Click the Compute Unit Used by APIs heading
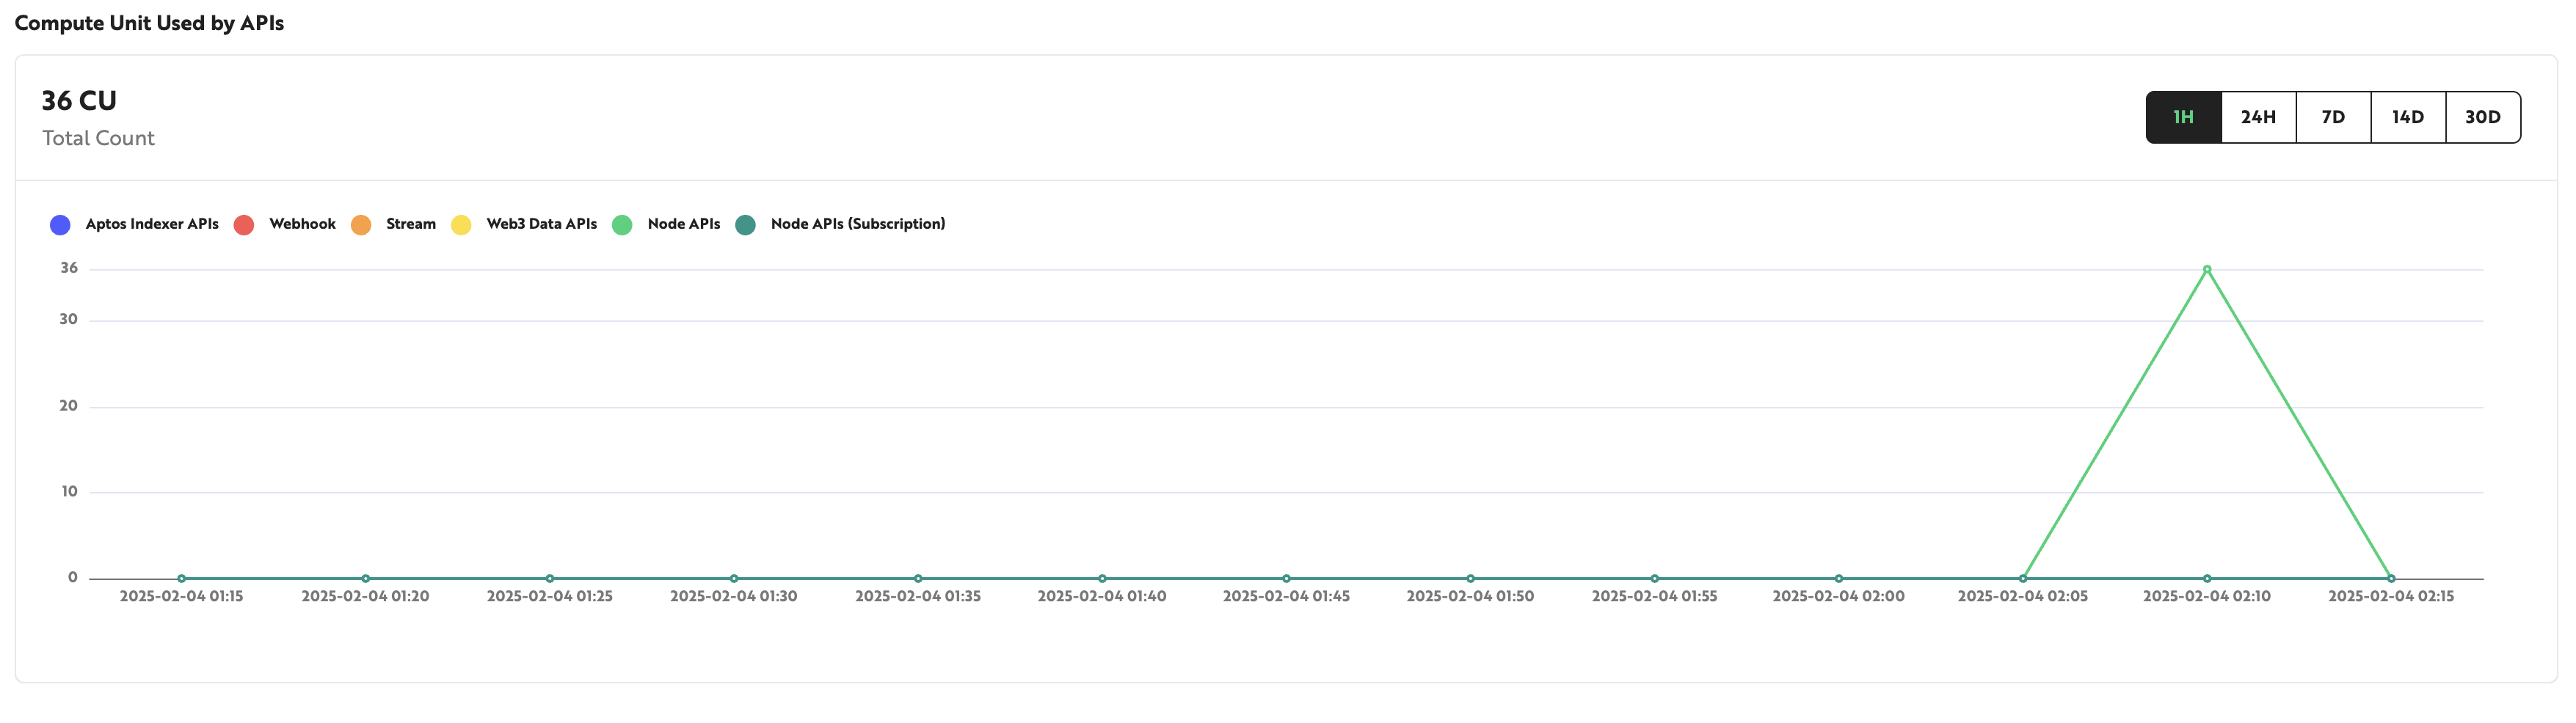The height and width of the screenshot is (723, 2576). tap(150, 22)
